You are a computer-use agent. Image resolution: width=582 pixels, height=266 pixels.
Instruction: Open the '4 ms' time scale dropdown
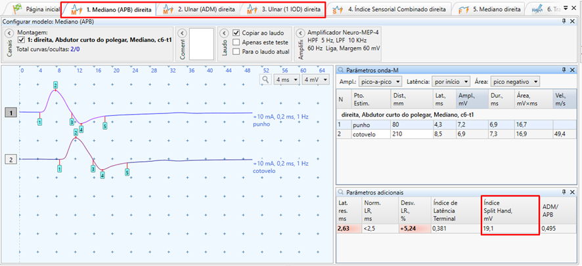(x=286, y=79)
